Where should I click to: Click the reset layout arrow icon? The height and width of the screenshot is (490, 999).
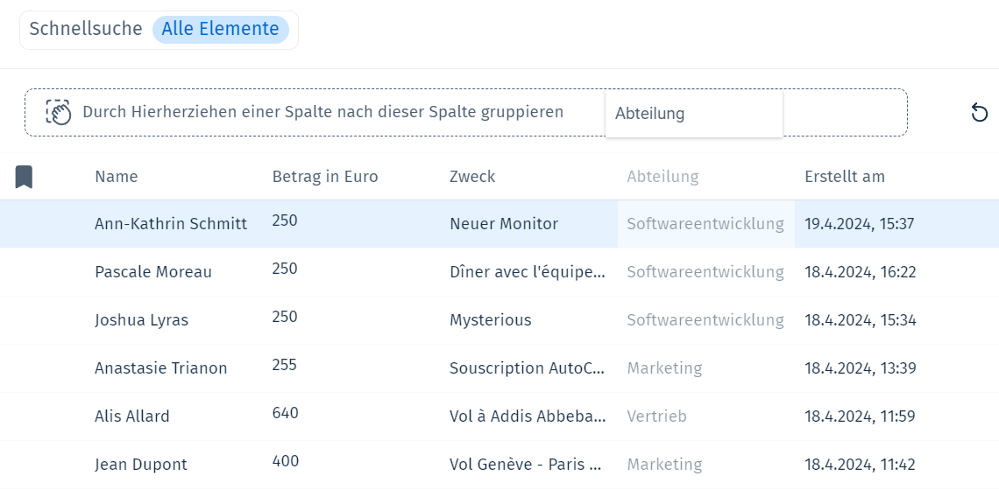tap(979, 113)
